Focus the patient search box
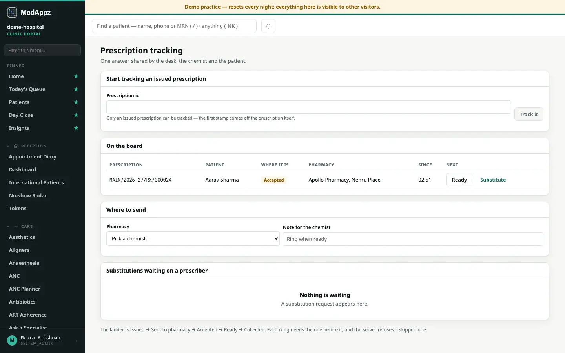 tap(174, 26)
